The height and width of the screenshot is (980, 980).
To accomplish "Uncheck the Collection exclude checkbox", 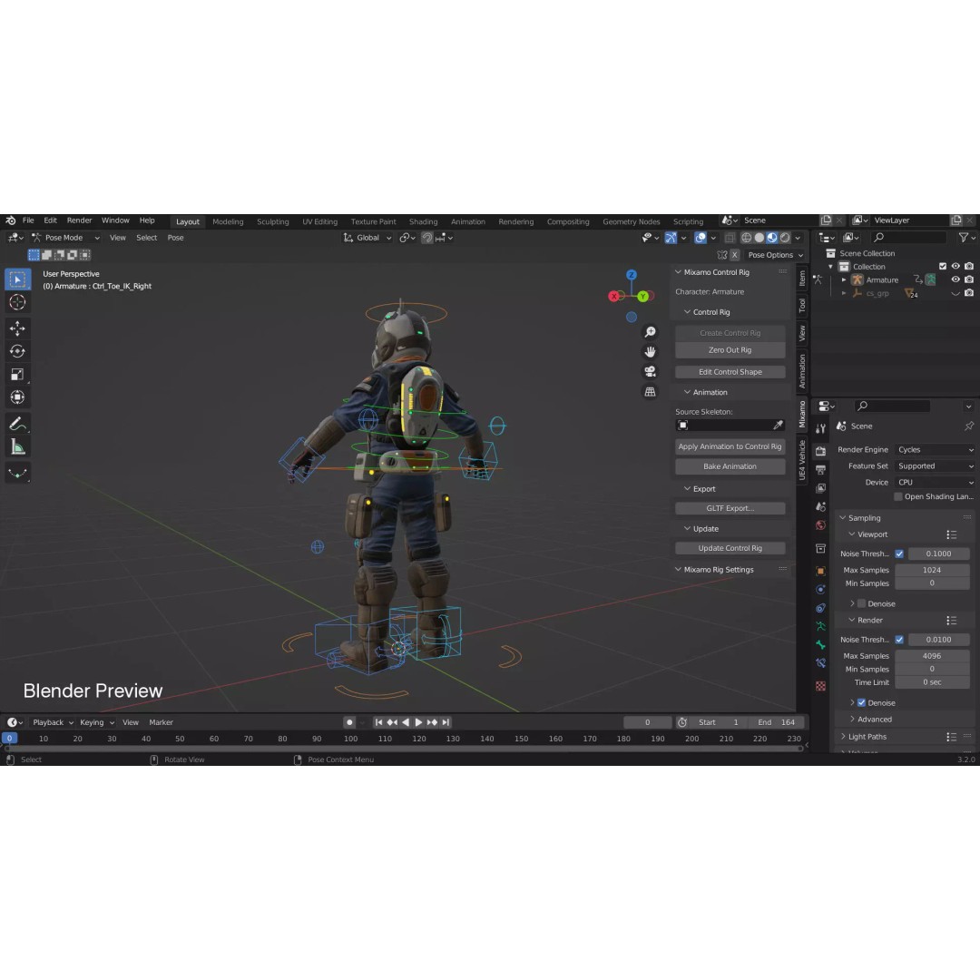I will coord(943,266).
